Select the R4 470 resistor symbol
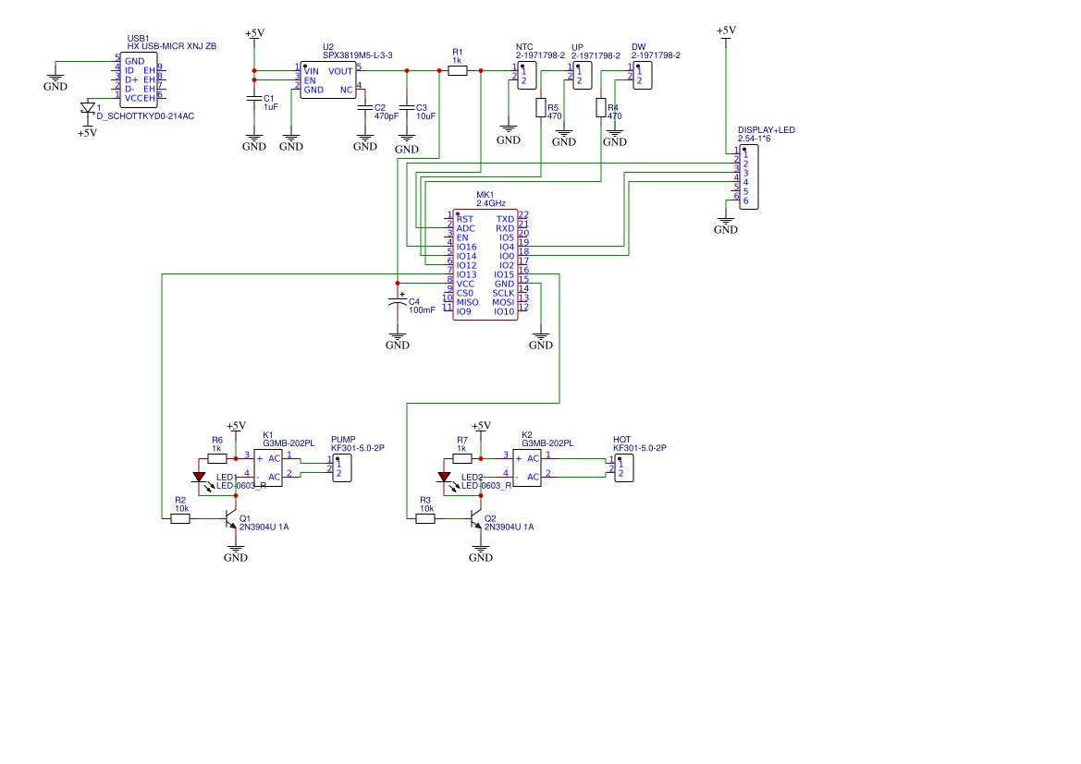1081x764 pixels. [x=600, y=108]
